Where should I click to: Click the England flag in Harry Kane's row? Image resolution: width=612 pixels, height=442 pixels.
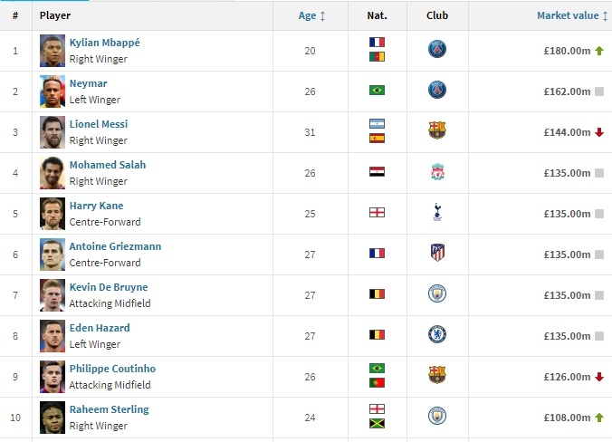click(x=377, y=213)
